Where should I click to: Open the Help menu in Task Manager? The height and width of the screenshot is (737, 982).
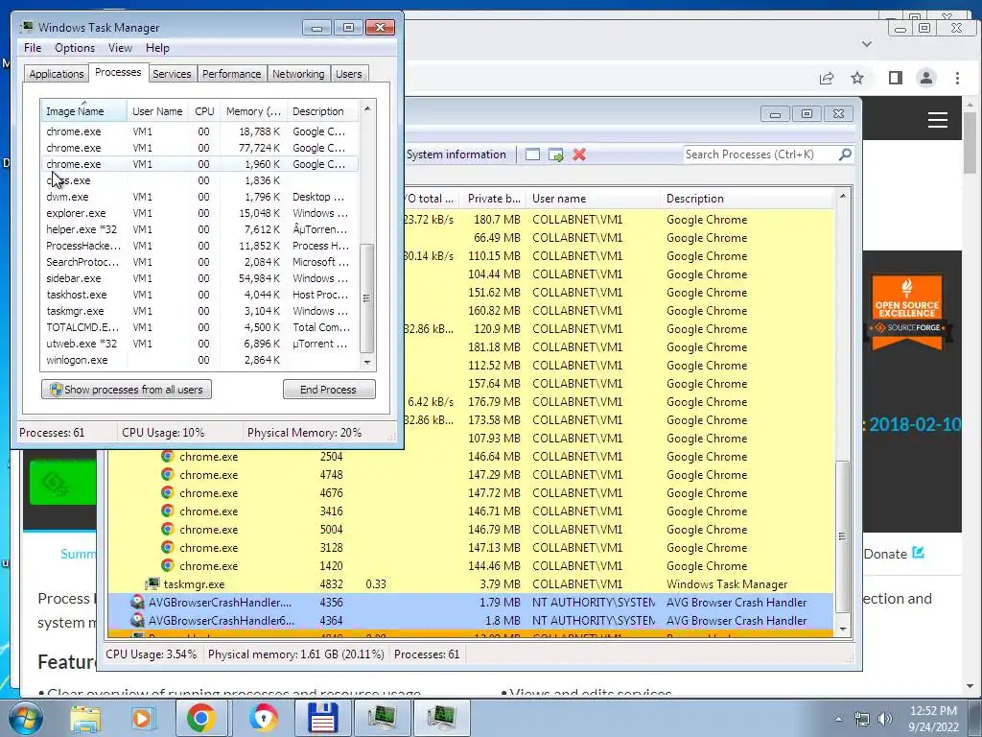[x=157, y=48]
